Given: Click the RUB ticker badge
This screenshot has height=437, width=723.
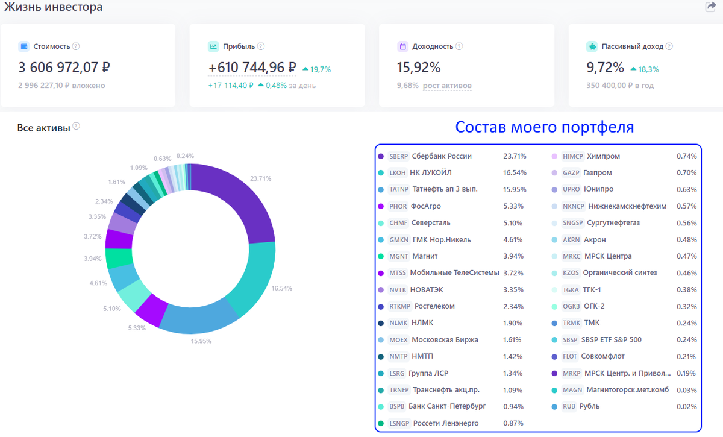Looking at the screenshot, I should coord(569,406).
